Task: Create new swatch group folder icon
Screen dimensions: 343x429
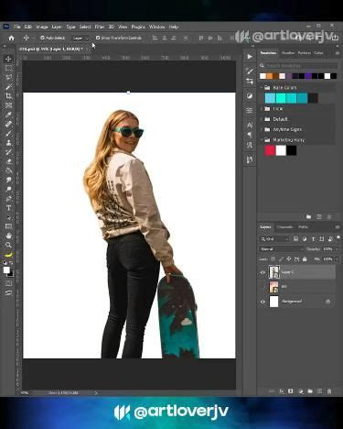Action: 308,216
